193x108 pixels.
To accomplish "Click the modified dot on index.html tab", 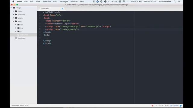I will click(x=62, y=9).
